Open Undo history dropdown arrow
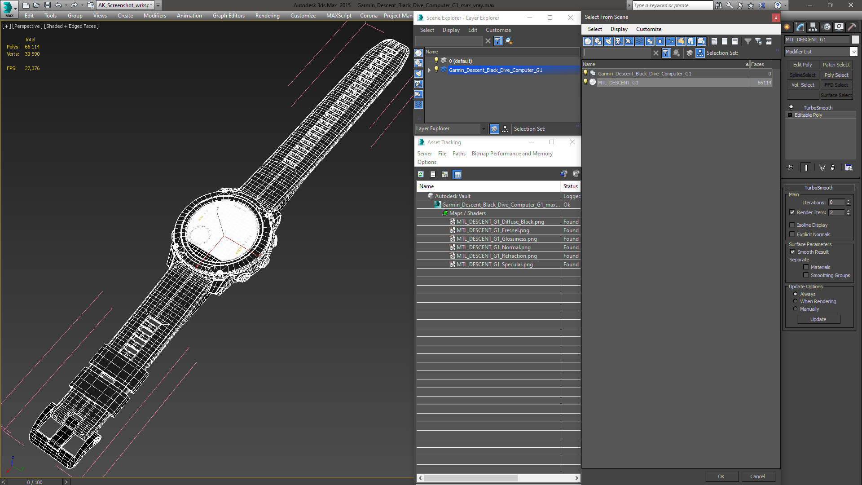The height and width of the screenshot is (485, 862). [66, 5]
